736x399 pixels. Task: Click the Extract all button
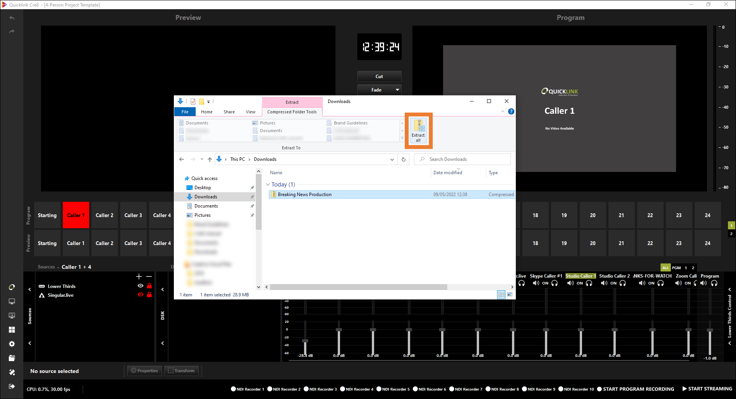[x=418, y=131]
